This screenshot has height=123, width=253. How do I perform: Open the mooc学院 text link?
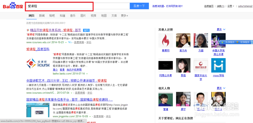coord(219,76)
